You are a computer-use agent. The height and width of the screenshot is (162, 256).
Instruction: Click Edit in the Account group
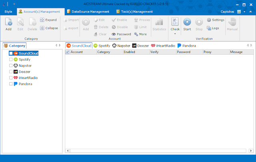[x=99, y=20]
